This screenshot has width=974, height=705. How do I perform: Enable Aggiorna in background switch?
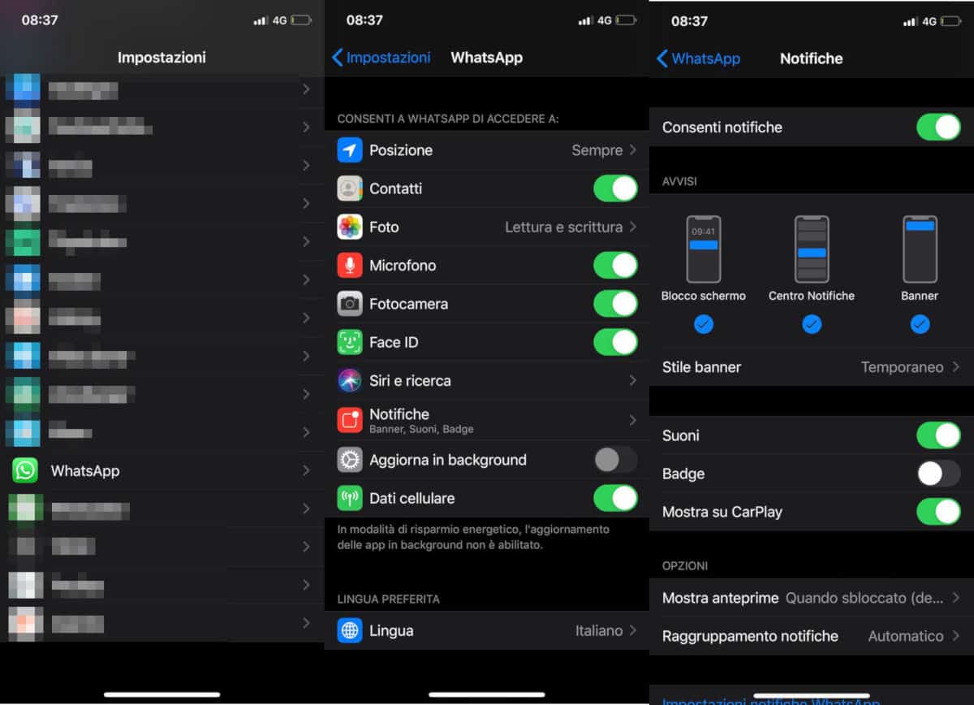(615, 460)
